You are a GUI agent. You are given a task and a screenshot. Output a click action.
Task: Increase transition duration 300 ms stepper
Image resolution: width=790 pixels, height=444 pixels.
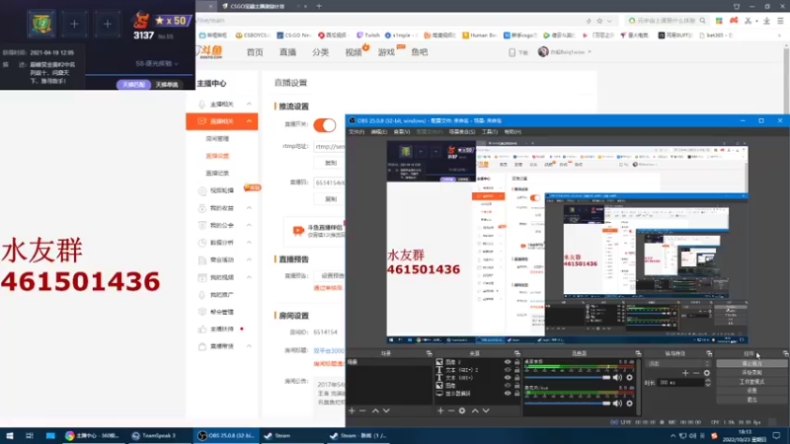708,381
